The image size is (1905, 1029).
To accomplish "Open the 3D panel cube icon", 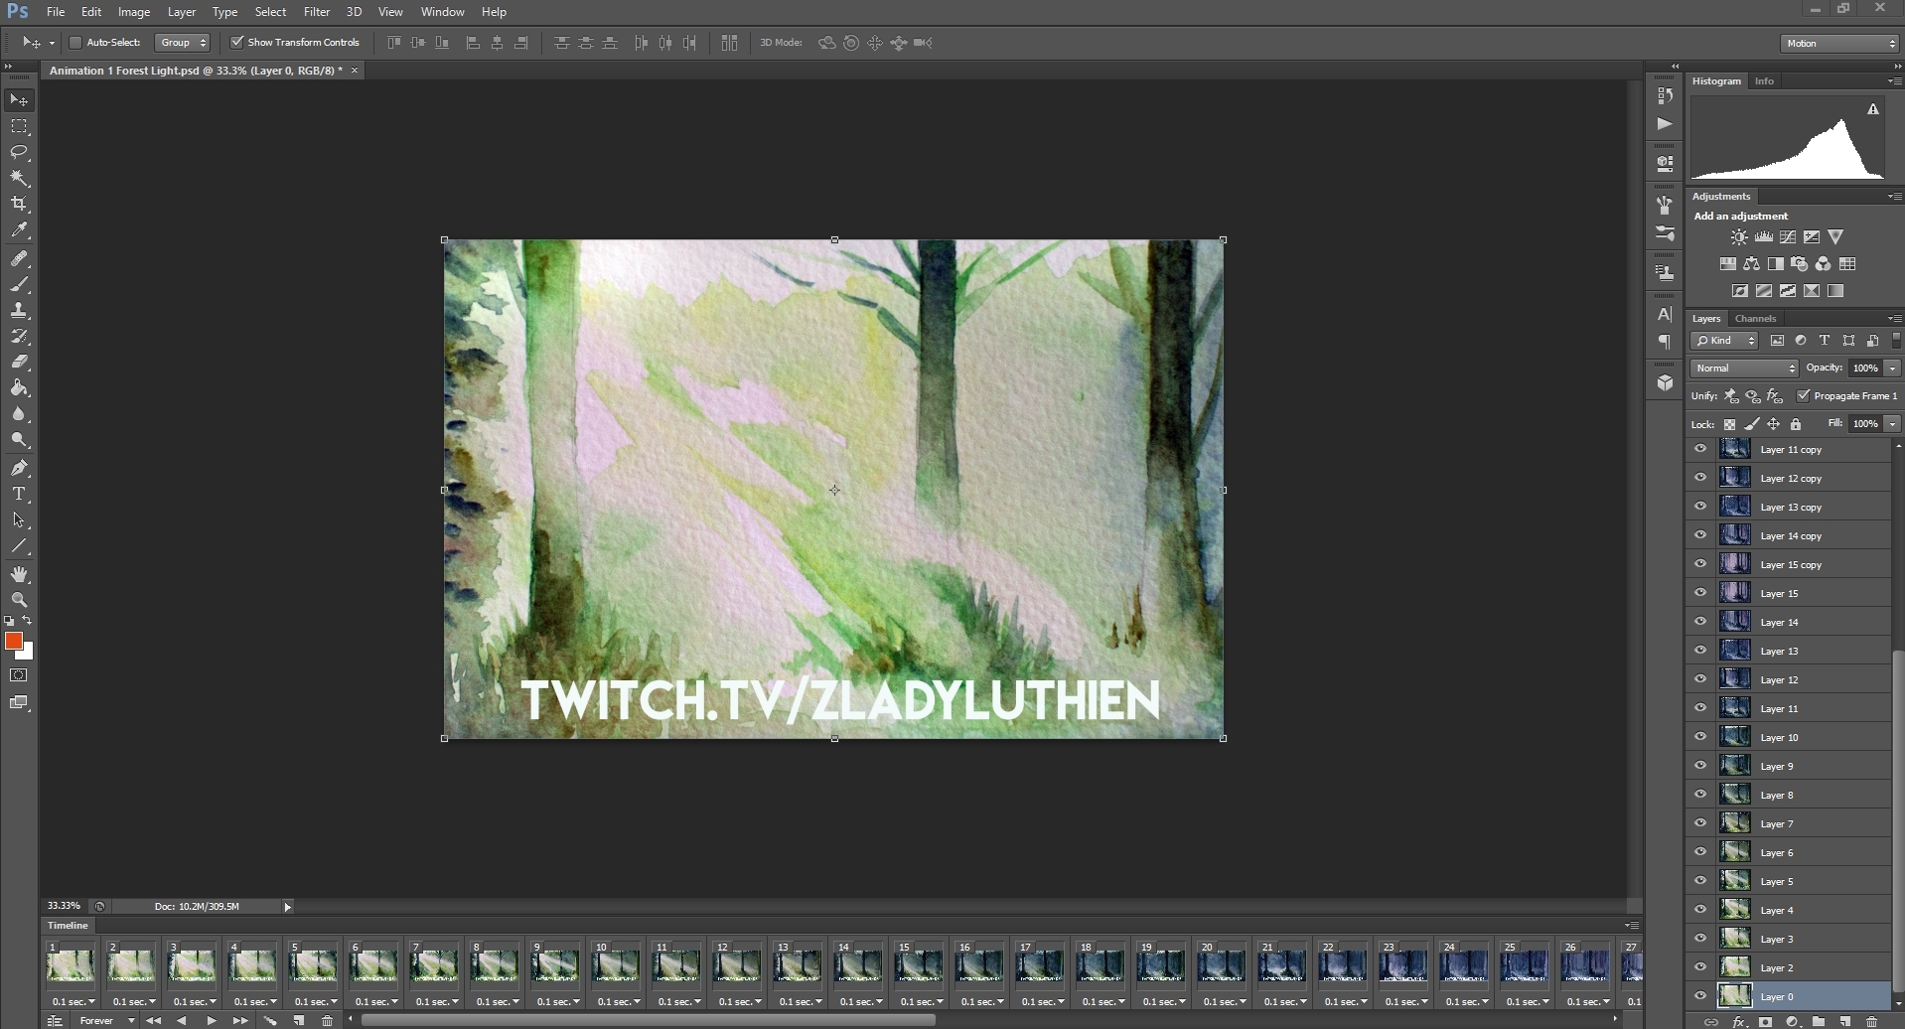I will 1666,383.
